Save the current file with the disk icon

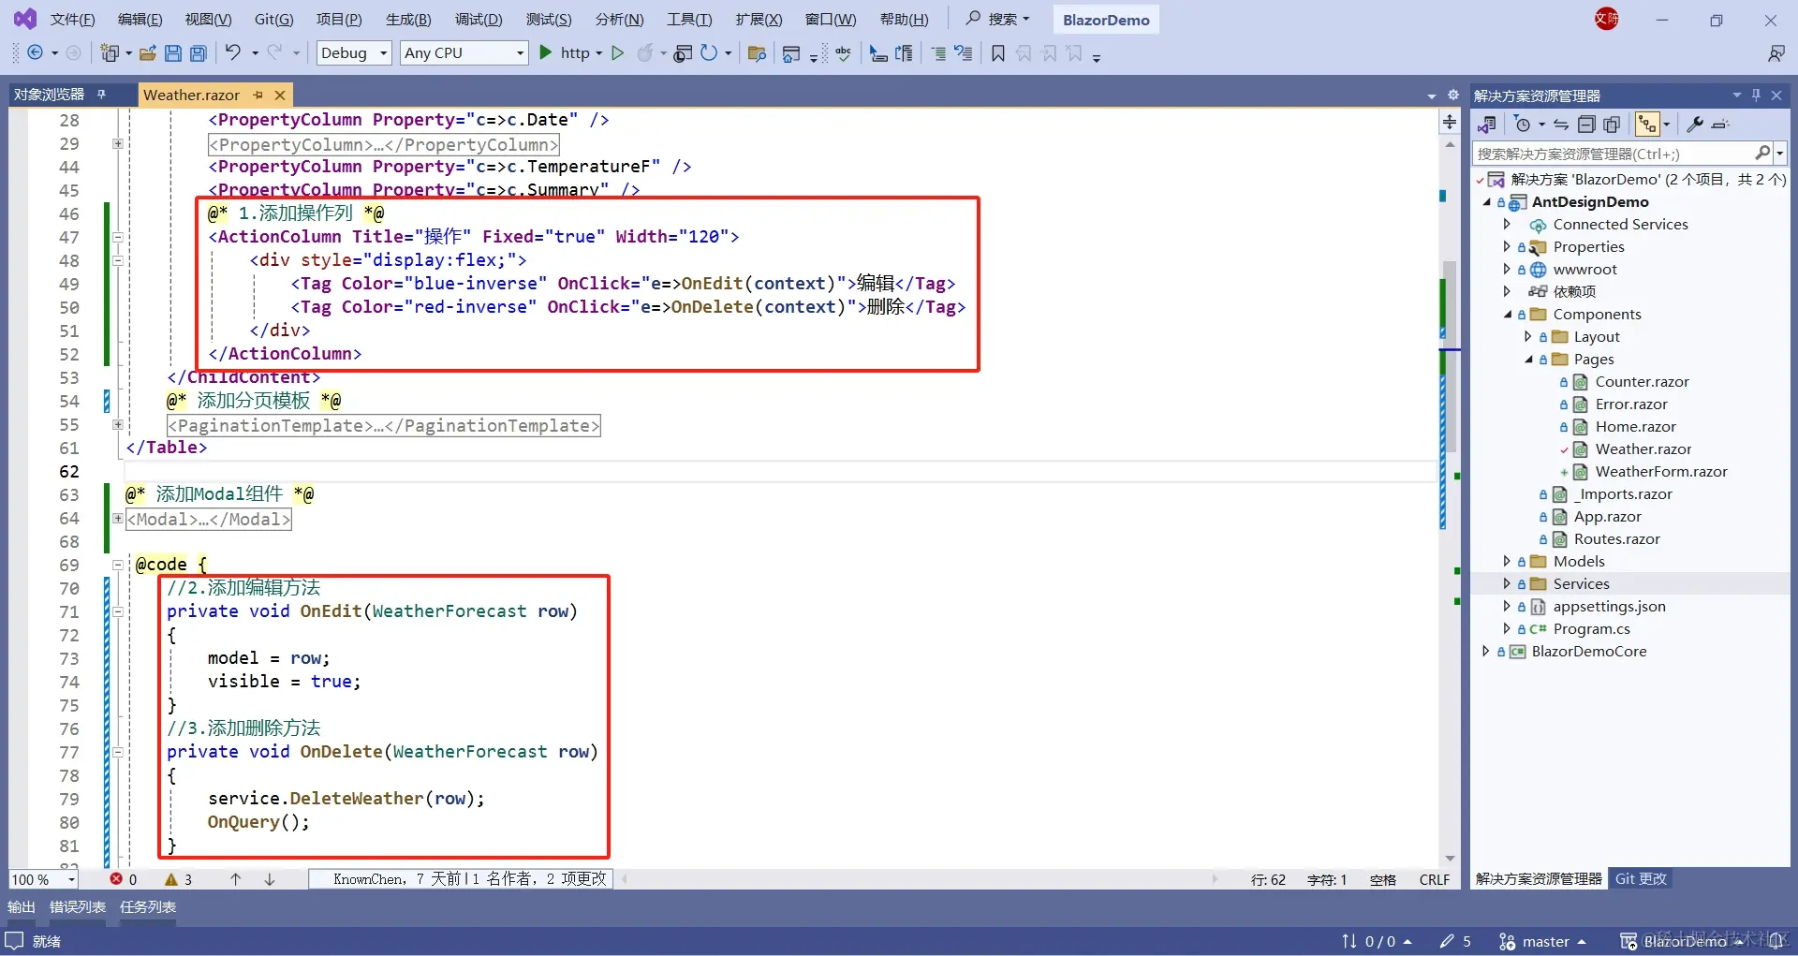tap(173, 53)
